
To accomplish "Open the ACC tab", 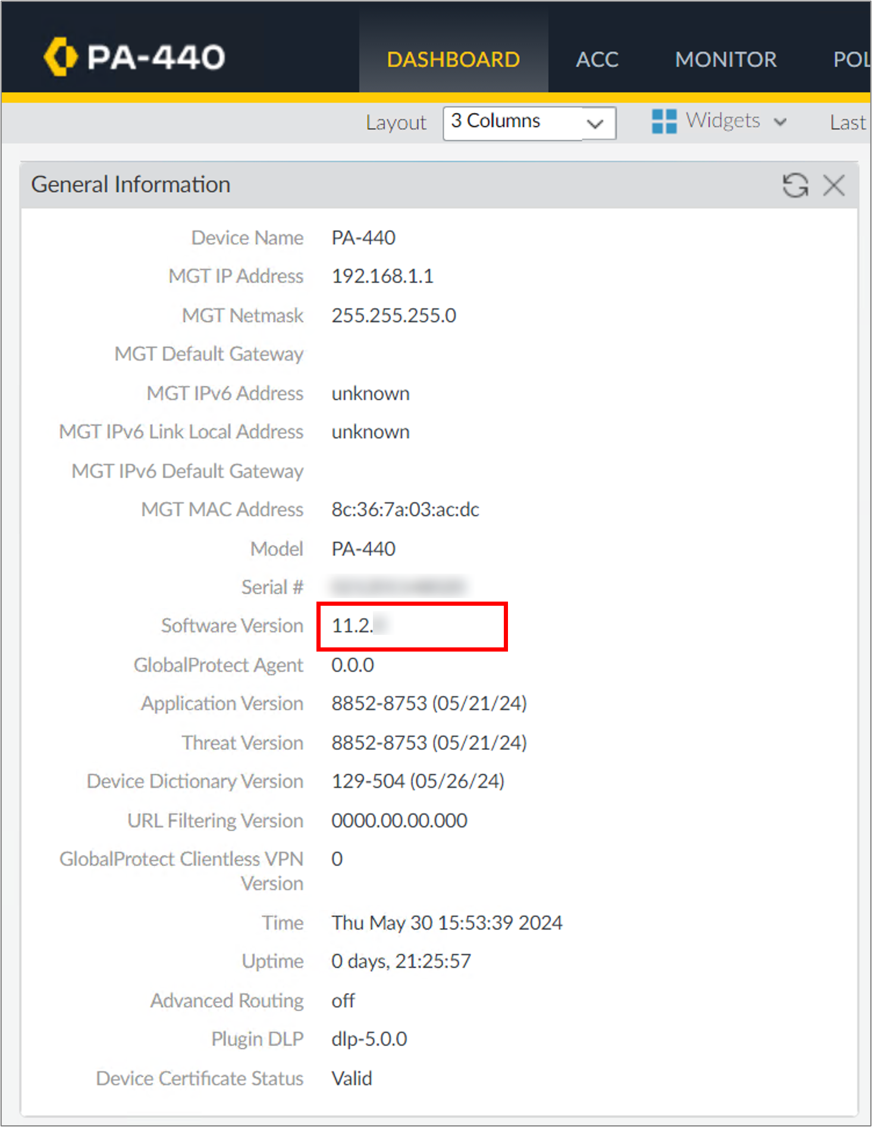I will (x=597, y=60).
